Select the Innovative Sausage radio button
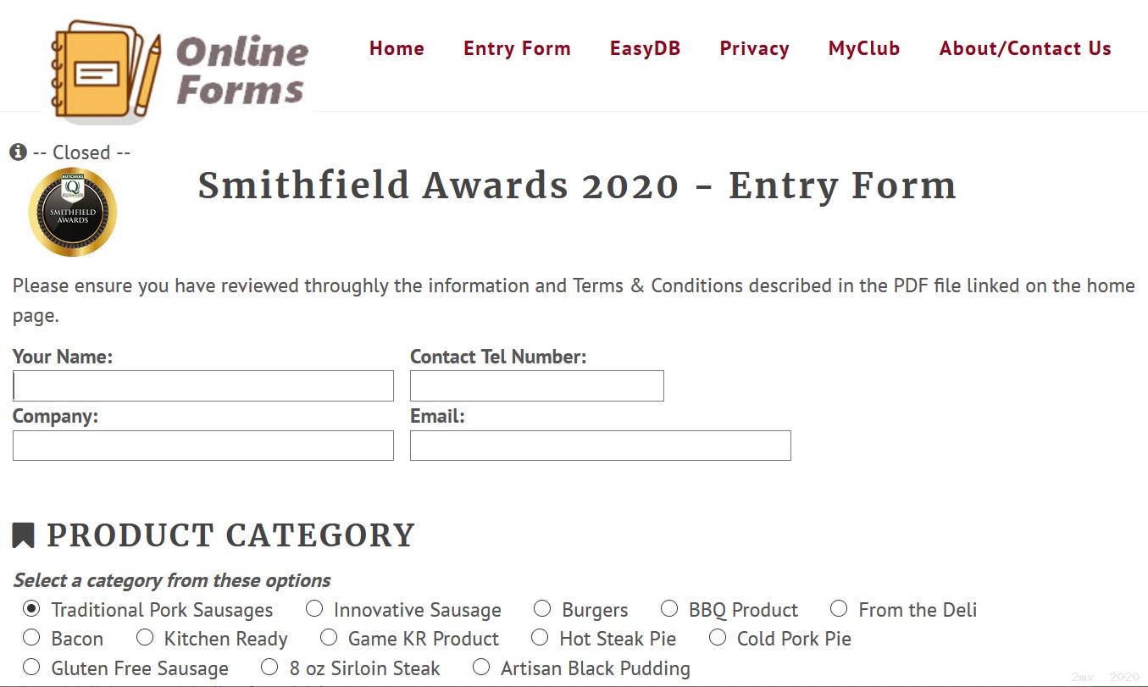 tap(314, 608)
